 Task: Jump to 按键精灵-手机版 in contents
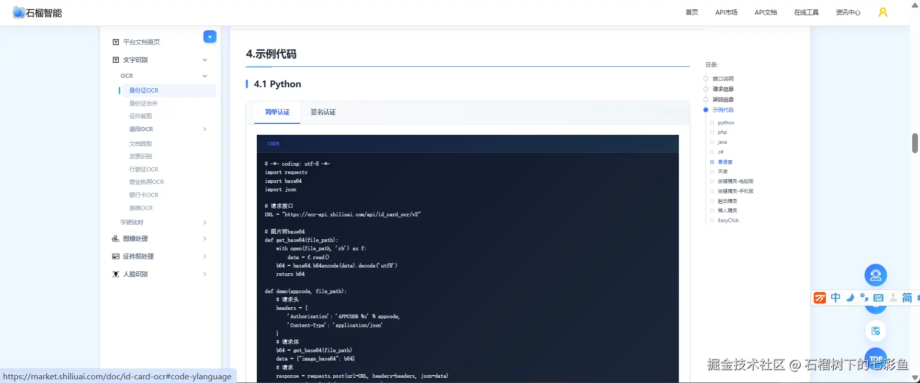click(736, 191)
